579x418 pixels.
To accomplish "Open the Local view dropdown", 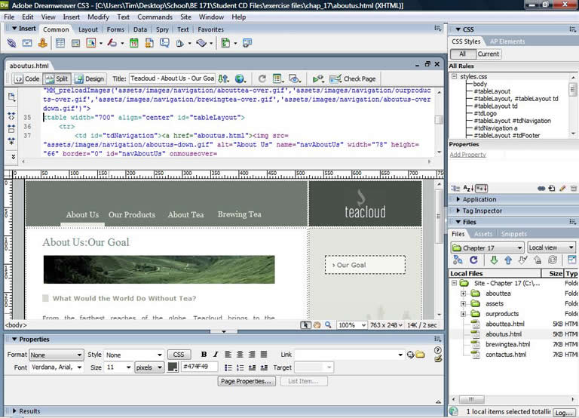I will coord(551,247).
